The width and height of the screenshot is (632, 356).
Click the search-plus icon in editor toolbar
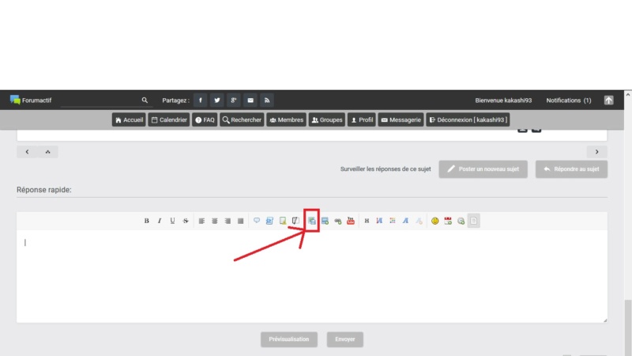point(461,221)
